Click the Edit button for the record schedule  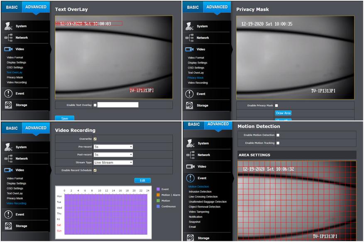(x=142, y=180)
